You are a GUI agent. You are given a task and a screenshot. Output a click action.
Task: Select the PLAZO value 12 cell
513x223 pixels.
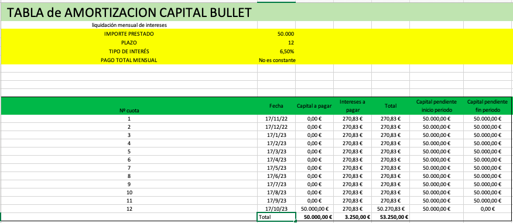(x=276, y=43)
